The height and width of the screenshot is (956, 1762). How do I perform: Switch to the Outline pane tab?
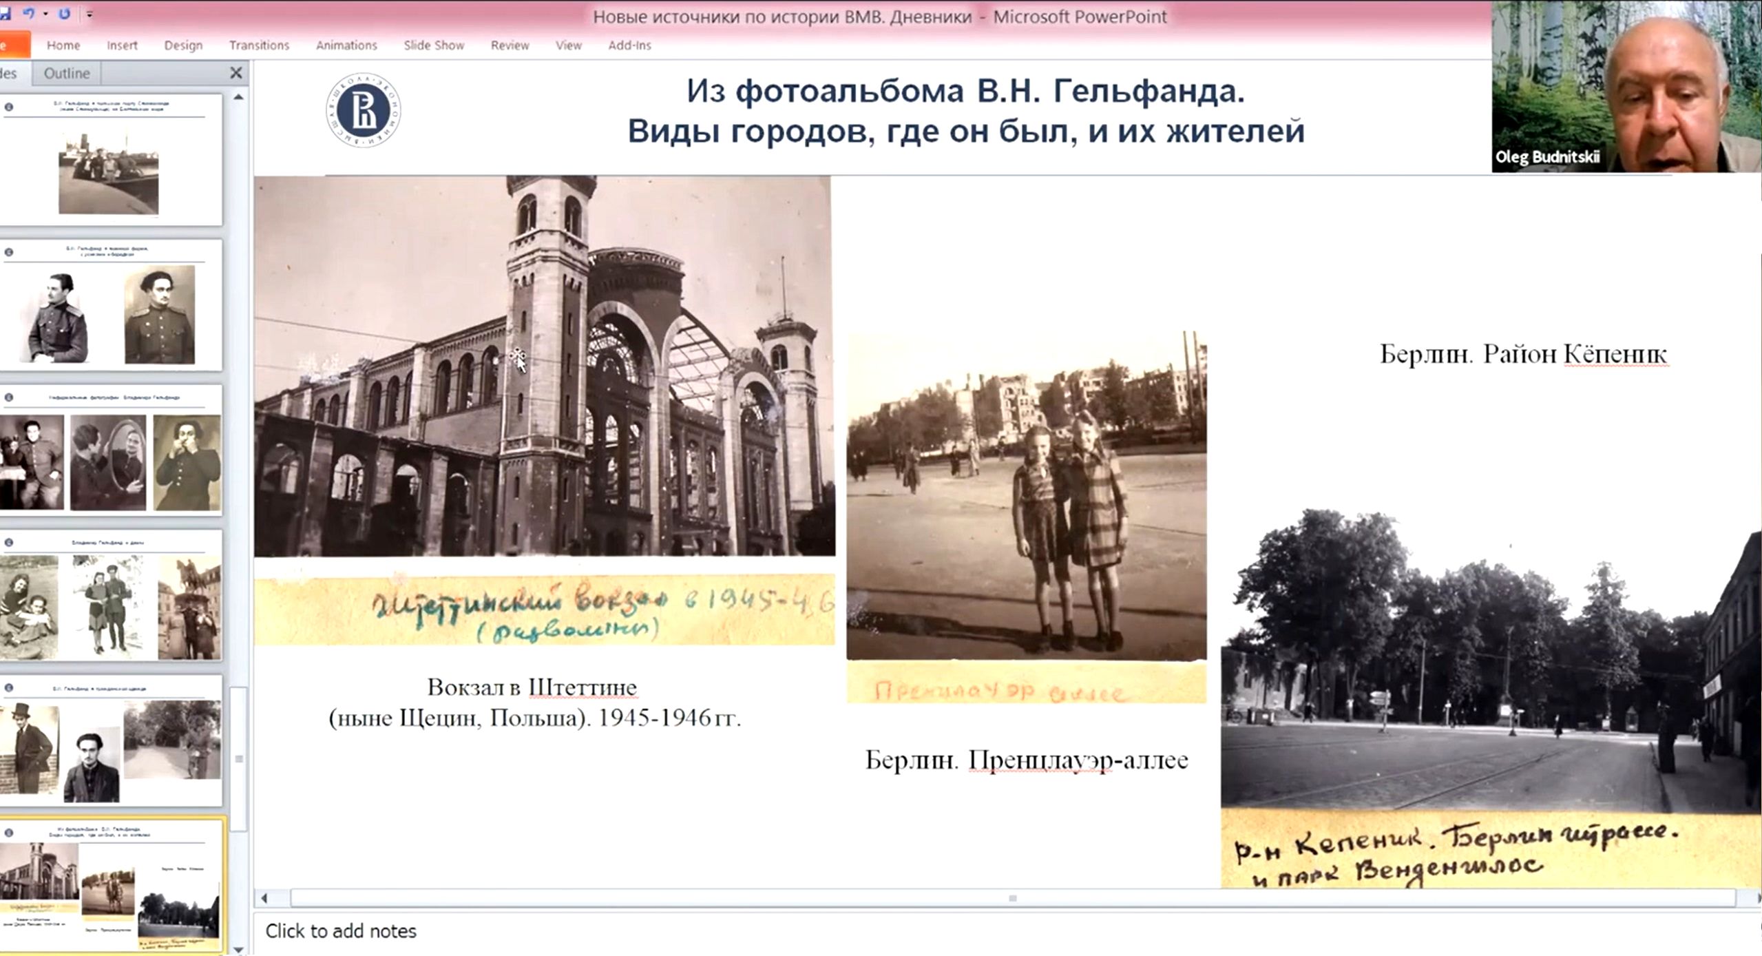66,73
